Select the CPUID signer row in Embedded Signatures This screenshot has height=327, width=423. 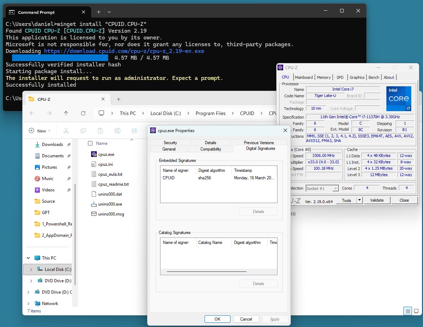point(218,178)
